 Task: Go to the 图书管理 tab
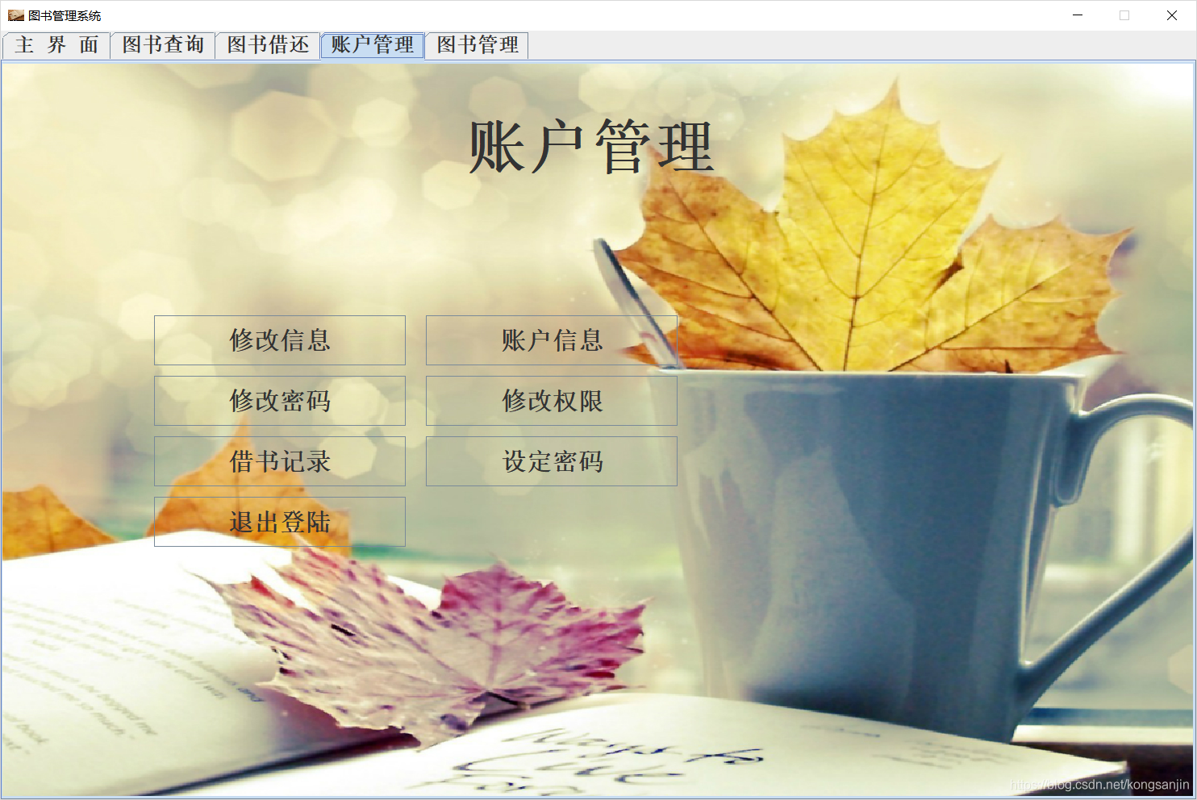pos(478,45)
